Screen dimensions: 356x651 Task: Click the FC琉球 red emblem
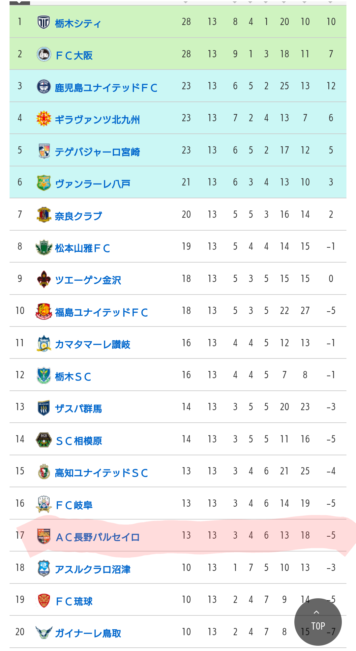click(44, 600)
